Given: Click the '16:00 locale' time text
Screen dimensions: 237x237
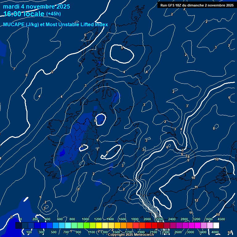Looking at the screenshot, I should pyautogui.click(x=24, y=14).
